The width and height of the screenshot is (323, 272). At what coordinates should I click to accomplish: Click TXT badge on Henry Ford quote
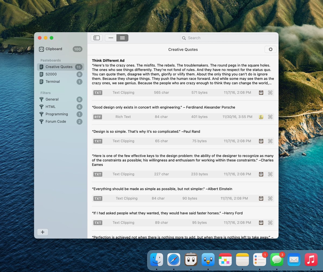[x=98, y=223]
